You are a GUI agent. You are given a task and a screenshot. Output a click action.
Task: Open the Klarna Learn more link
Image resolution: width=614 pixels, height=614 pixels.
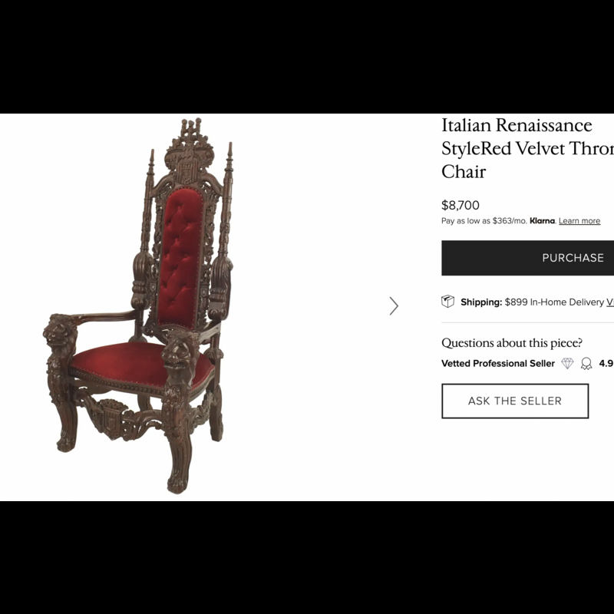tap(579, 221)
